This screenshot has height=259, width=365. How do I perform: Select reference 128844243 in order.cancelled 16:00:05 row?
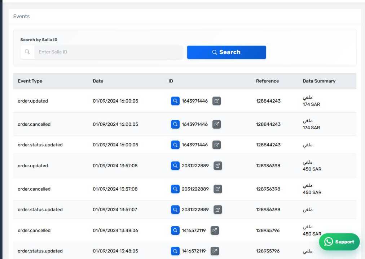click(x=268, y=124)
